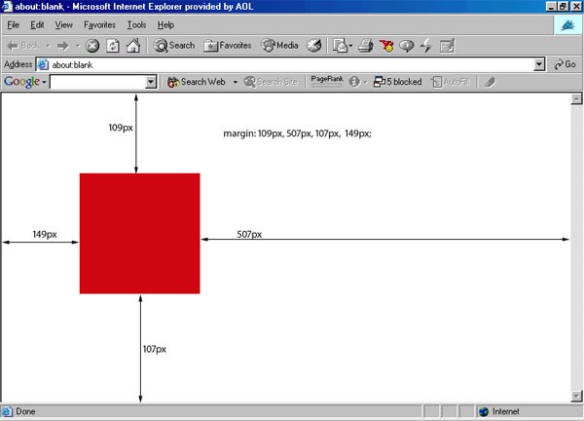Click the red square box
Viewport: 584px width, 421px height.
pos(139,233)
